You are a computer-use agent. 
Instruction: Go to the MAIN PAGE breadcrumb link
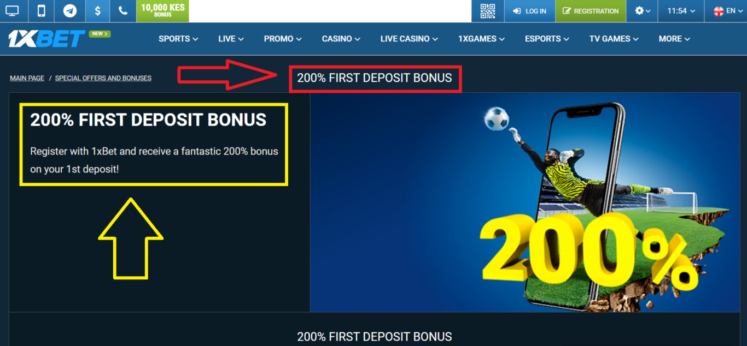click(x=27, y=78)
